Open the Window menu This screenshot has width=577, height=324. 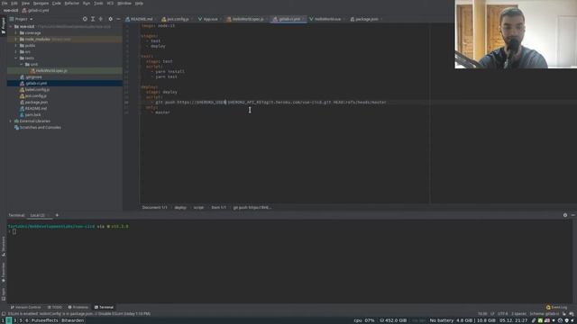coord(124,3)
